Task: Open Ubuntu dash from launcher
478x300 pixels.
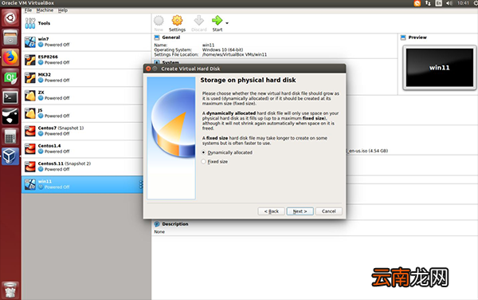Action: pyautogui.click(x=10, y=18)
